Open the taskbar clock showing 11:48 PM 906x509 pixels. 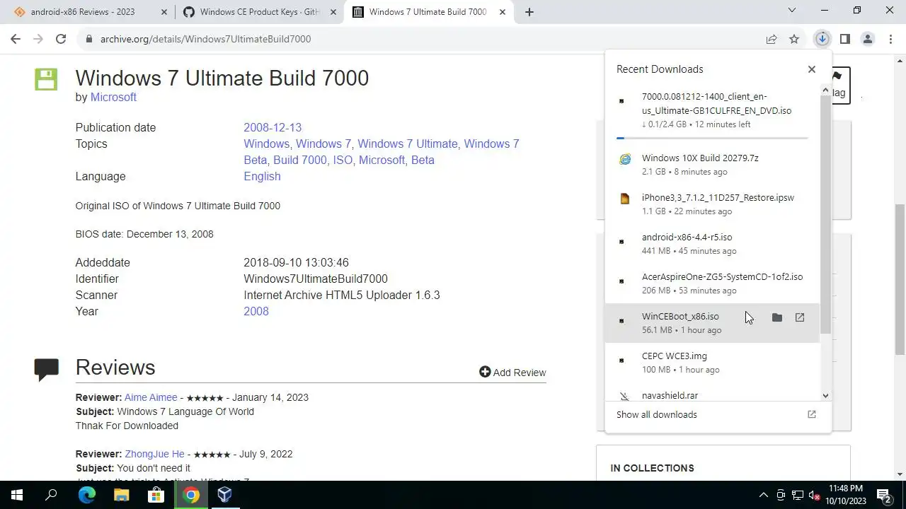tap(847, 495)
